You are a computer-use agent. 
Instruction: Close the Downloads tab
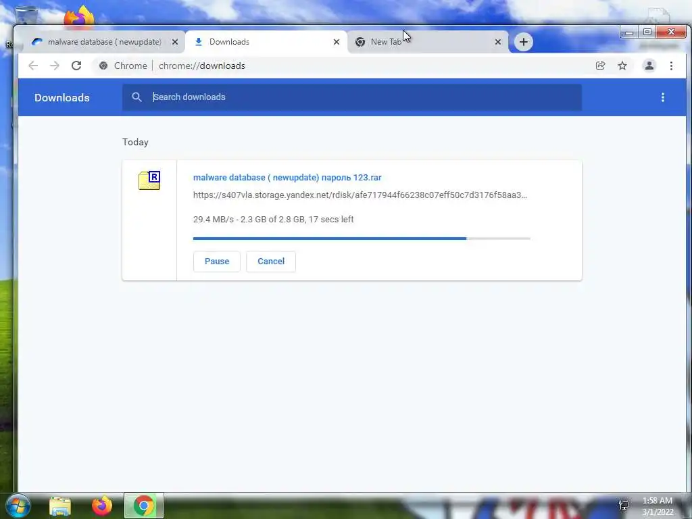click(x=337, y=42)
